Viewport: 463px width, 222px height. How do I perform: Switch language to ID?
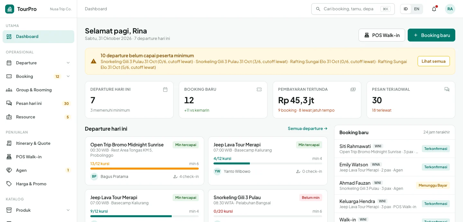[x=406, y=9]
